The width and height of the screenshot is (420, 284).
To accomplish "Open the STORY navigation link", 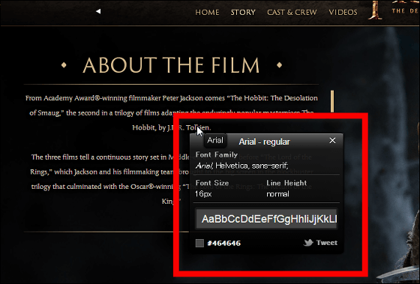I will tap(243, 12).
